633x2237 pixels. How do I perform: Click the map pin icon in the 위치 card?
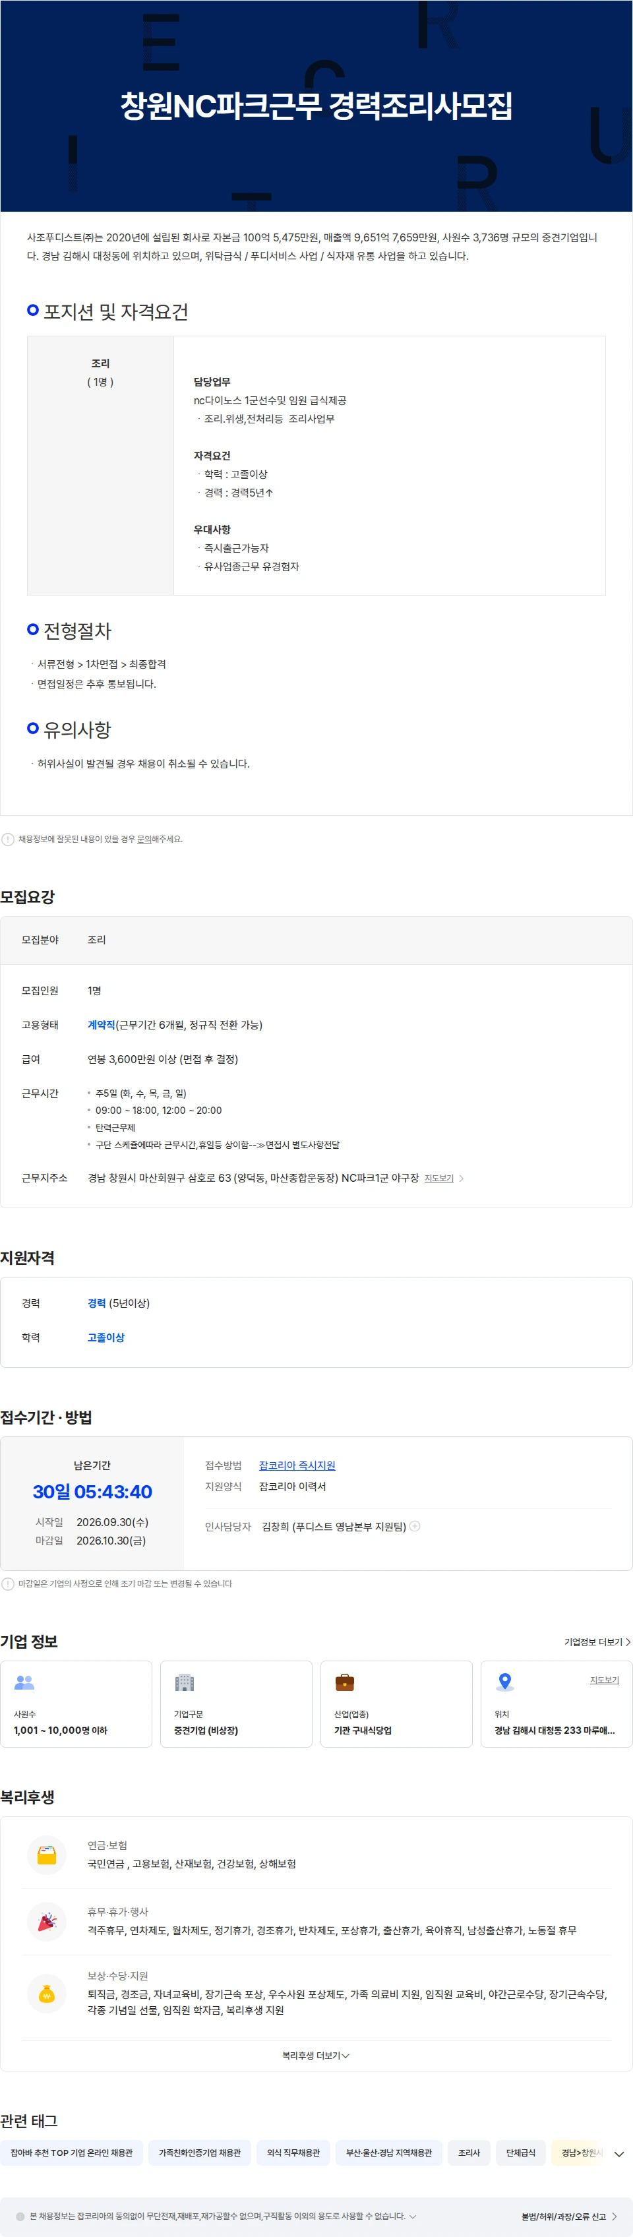point(504,1682)
